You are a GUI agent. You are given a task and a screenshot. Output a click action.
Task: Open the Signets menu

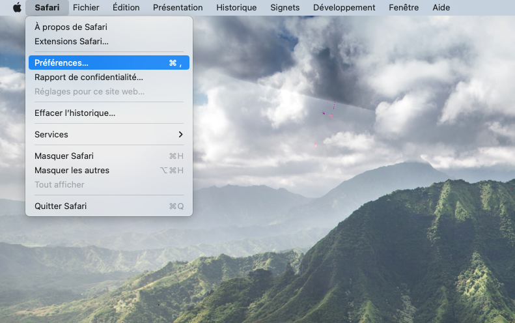(x=285, y=7)
